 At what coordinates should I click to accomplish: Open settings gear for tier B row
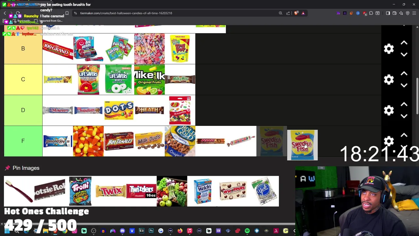tap(389, 49)
